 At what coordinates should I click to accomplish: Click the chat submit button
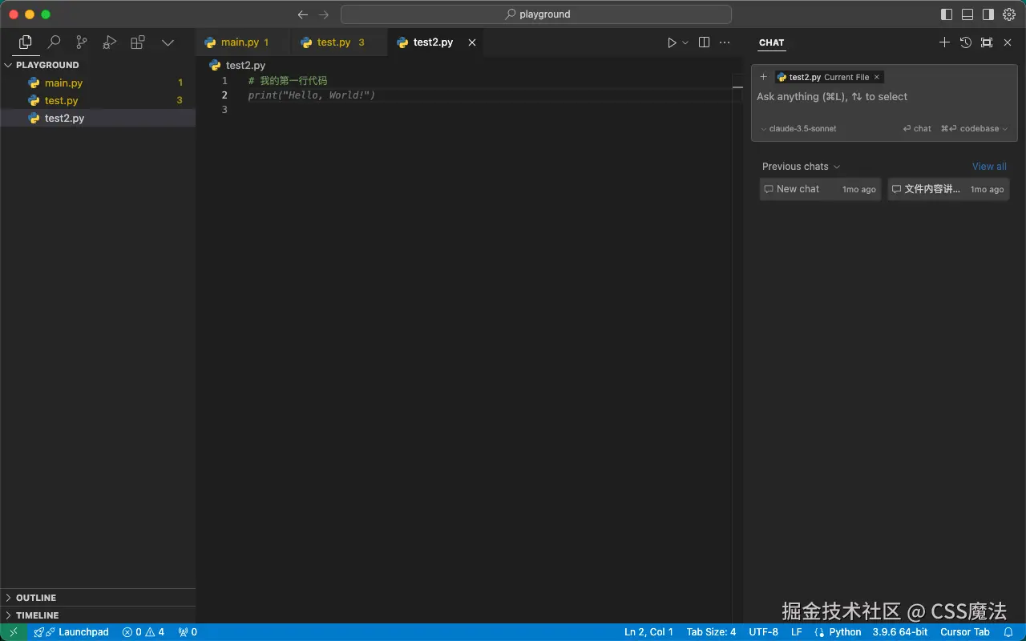(x=917, y=128)
